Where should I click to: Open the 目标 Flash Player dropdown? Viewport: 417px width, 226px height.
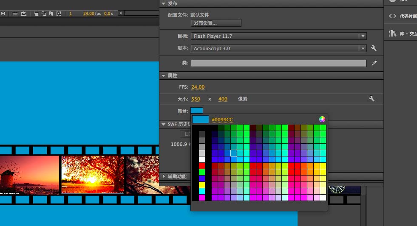point(279,36)
